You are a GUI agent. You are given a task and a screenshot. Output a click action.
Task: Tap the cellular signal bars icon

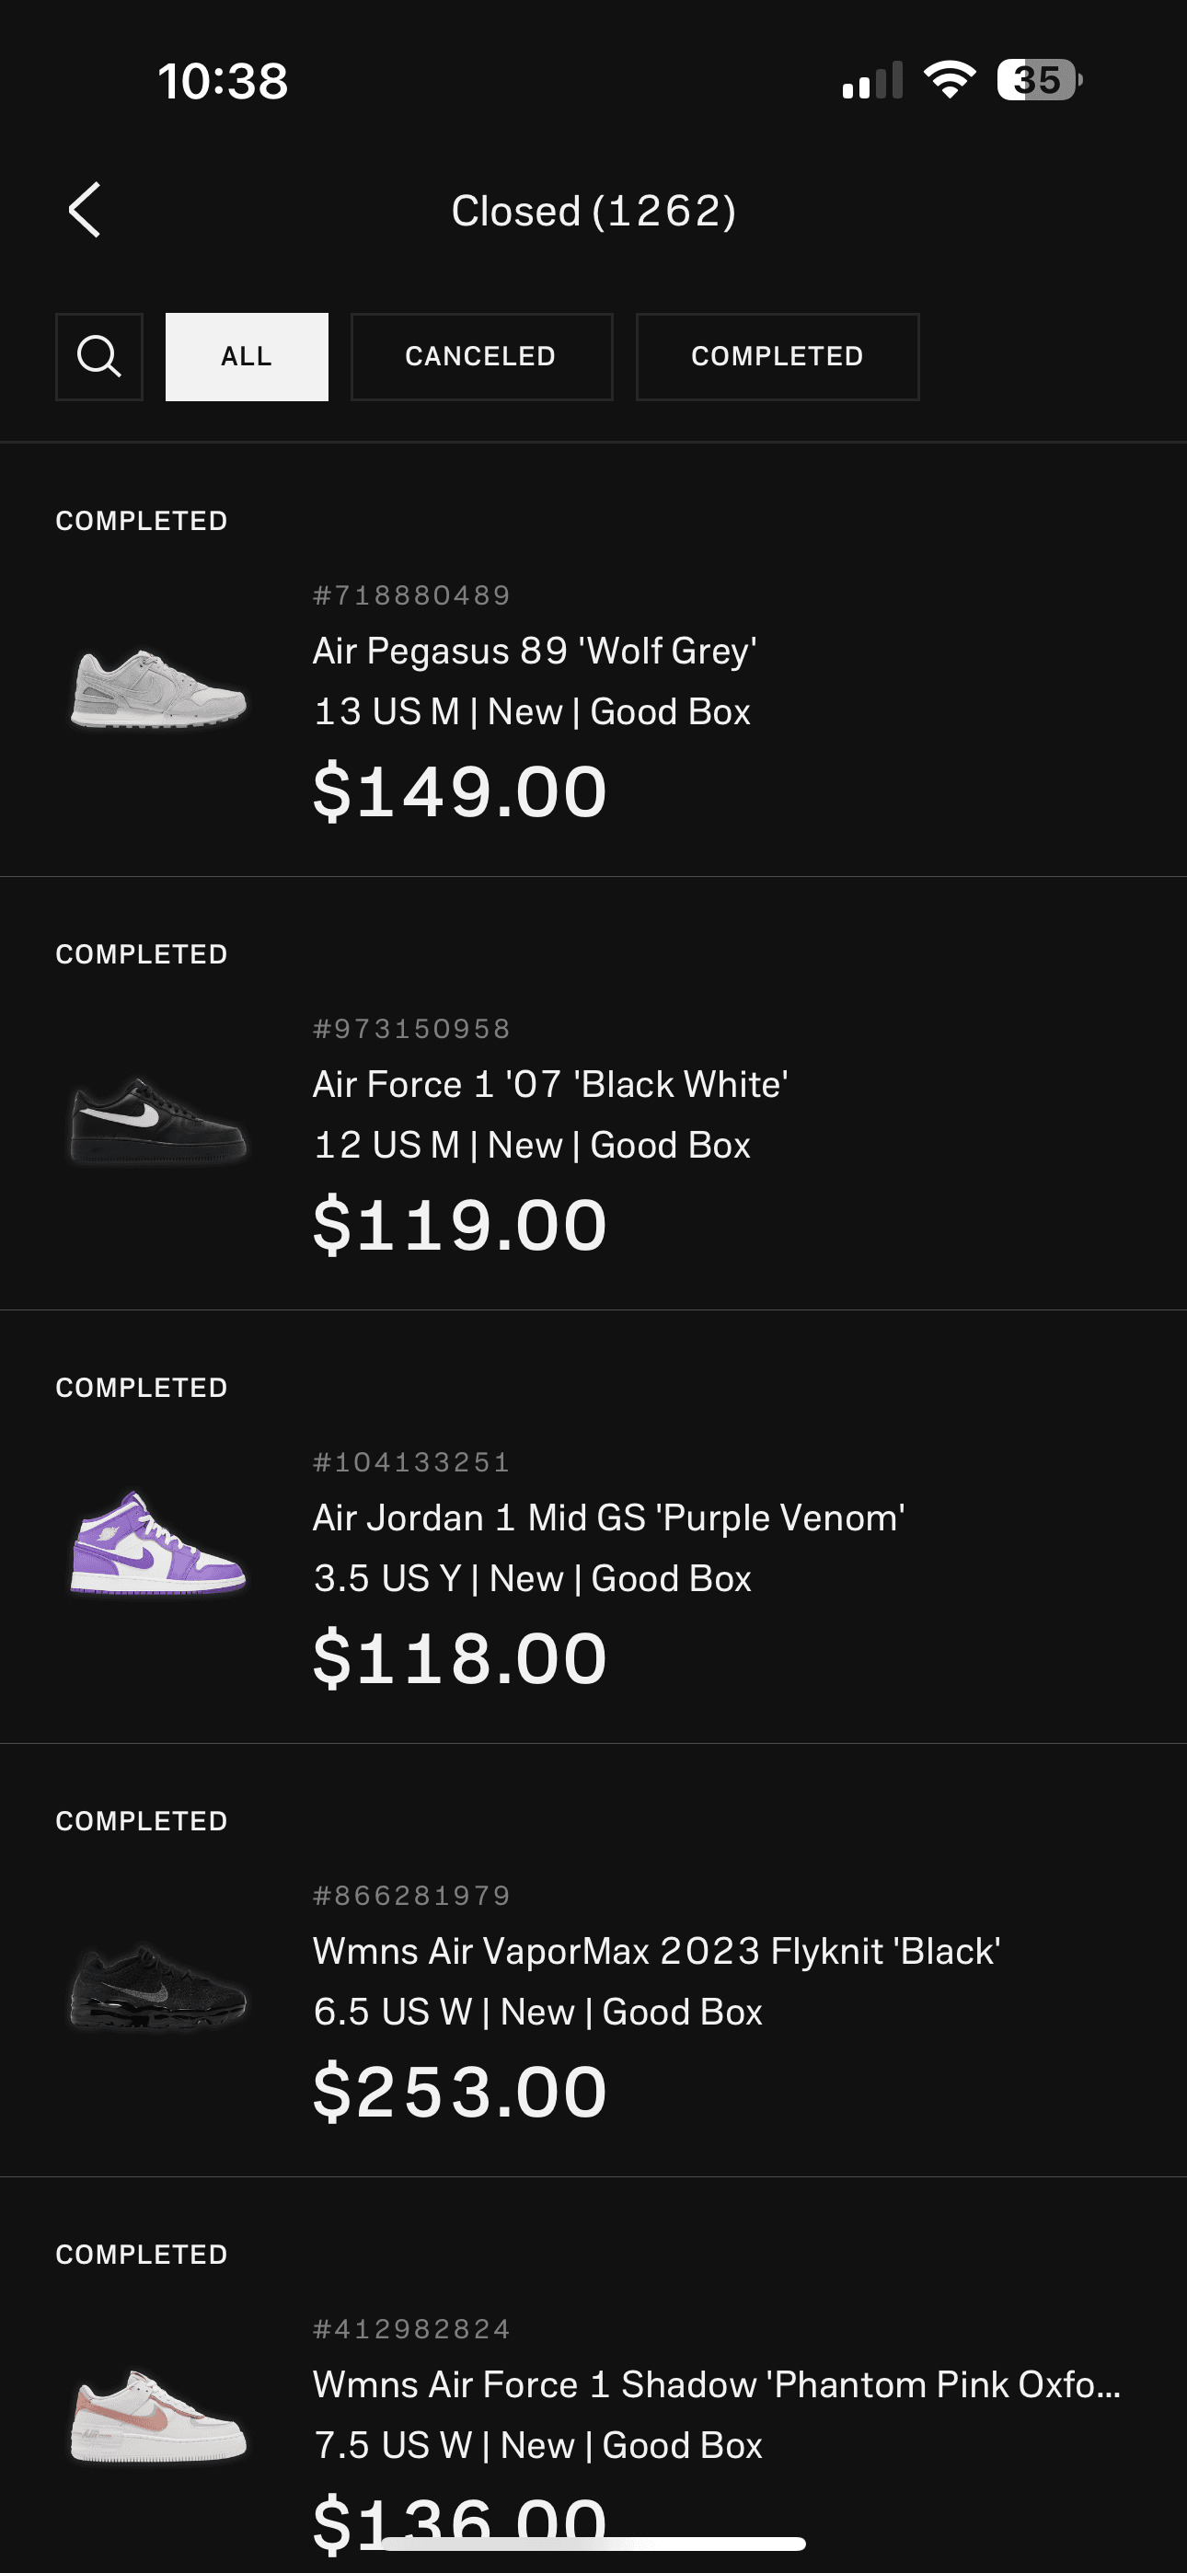coord(872,81)
